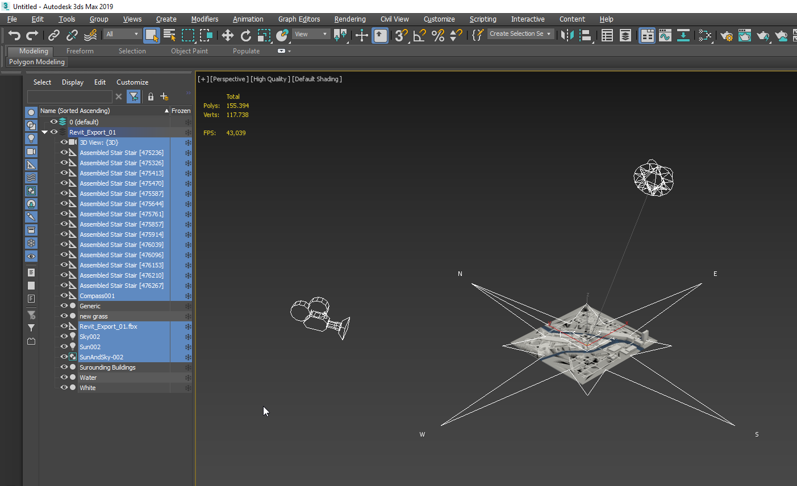Toggle visibility of Sun002 light

coord(64,347)
